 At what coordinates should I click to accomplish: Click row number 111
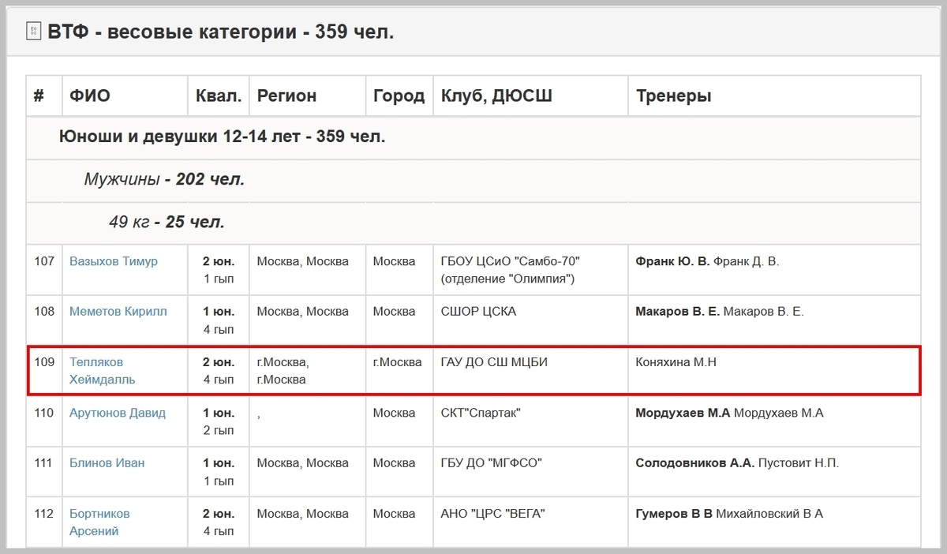(x=44, y=463)
